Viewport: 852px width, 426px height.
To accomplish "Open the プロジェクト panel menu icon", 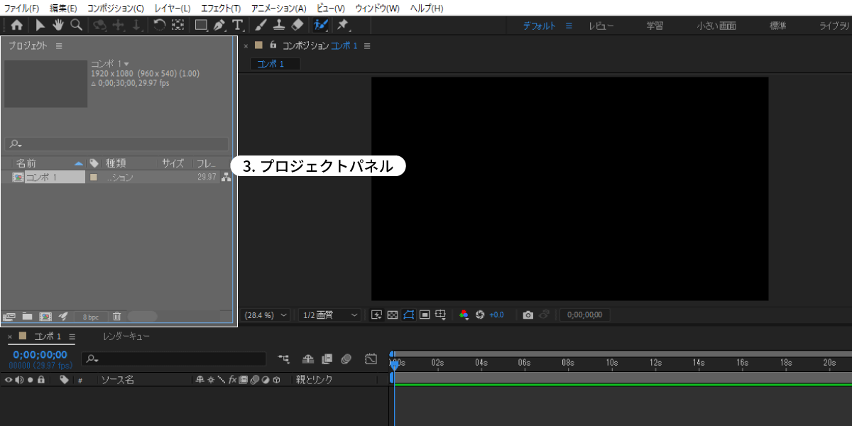I will tap(59, 45).
